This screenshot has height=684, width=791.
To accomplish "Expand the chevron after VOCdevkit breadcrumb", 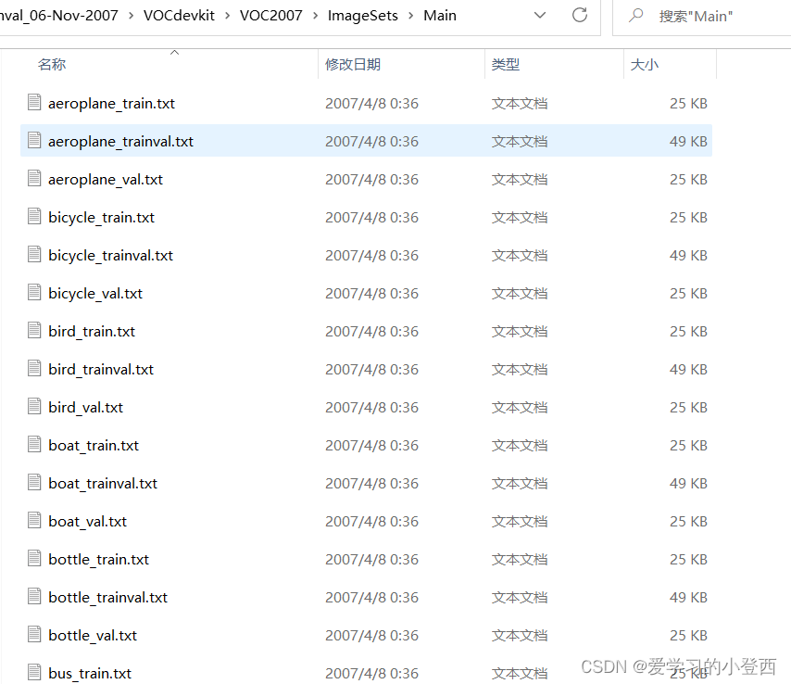I will click(228, 16).
